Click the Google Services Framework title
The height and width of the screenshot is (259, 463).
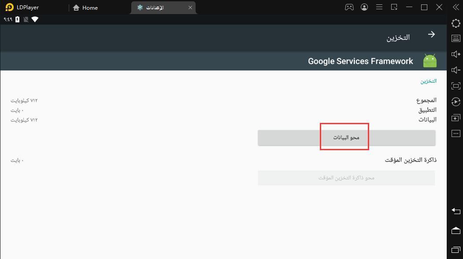pyautogui.click(x=360, y=61)
